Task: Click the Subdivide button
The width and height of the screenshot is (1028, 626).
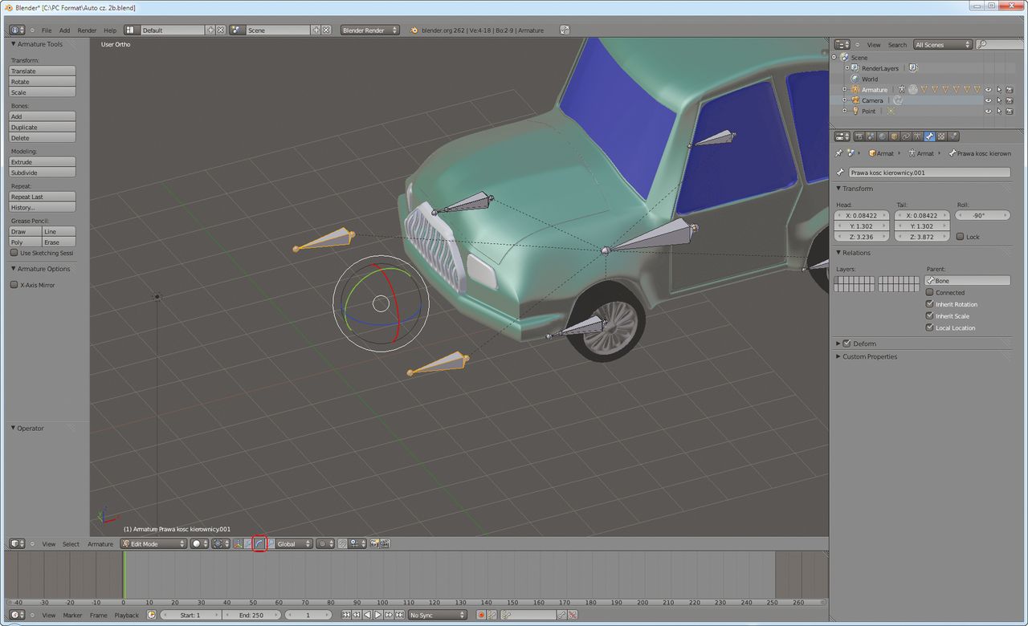Action: (x=43, y=173)
